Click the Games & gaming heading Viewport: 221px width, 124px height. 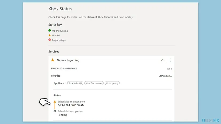coord(68,60)
